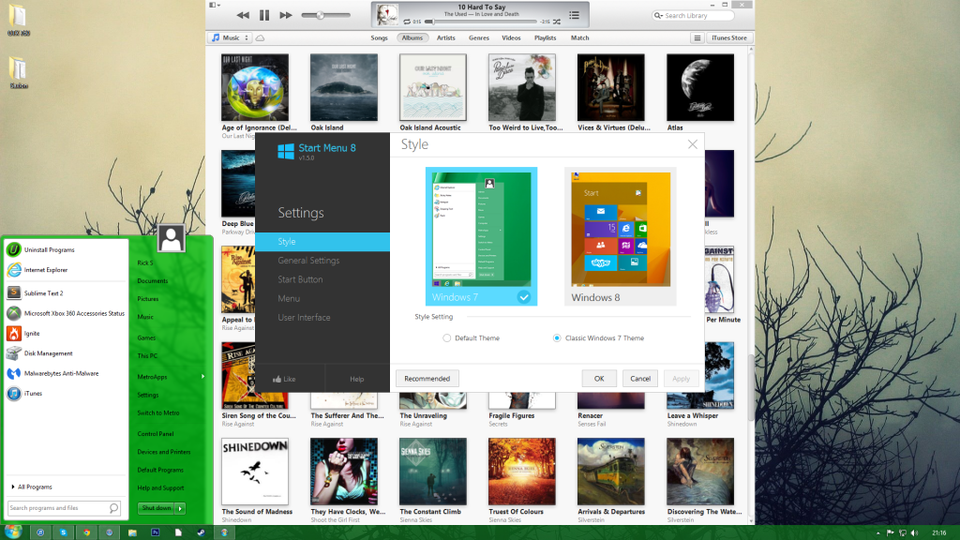Open the iTunes view options menu icon

tap(697, 37)
